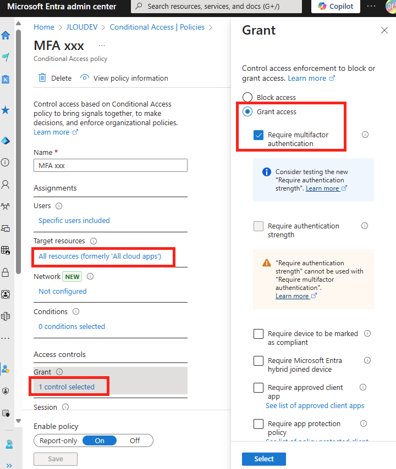
Task: Click info icon beside Session label
Action: pos(65,407)
